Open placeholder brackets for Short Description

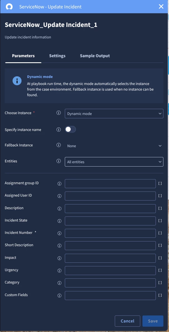[160, 245]
